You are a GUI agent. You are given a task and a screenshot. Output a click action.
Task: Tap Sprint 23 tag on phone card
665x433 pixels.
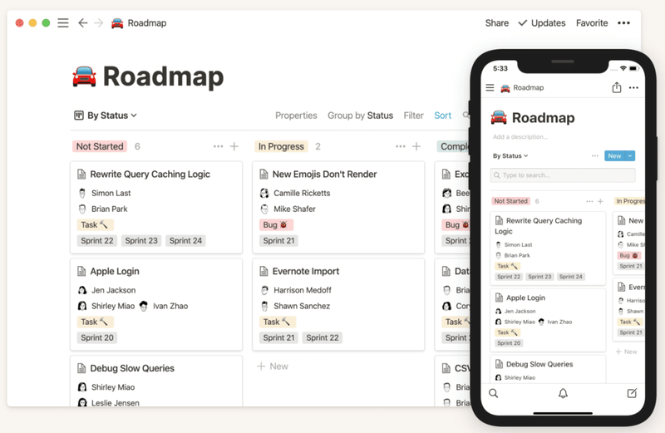pyautogui.click(x=539, y=277)
